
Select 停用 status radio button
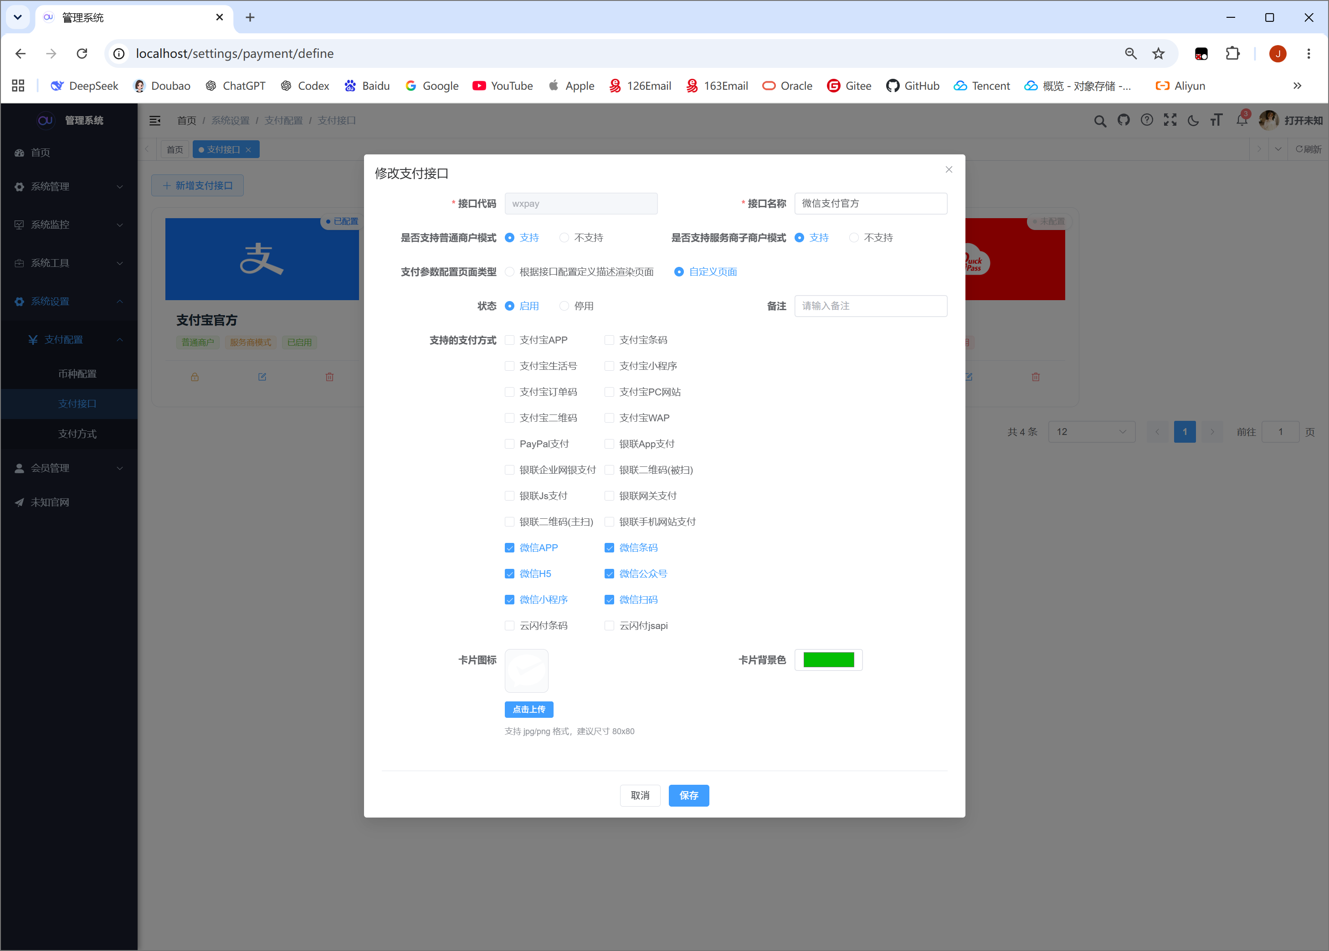tap(564, 306)
